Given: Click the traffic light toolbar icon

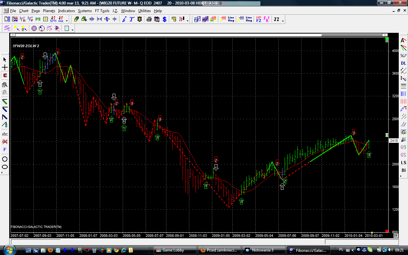Looking at the screenshot, I should point(140,19).
